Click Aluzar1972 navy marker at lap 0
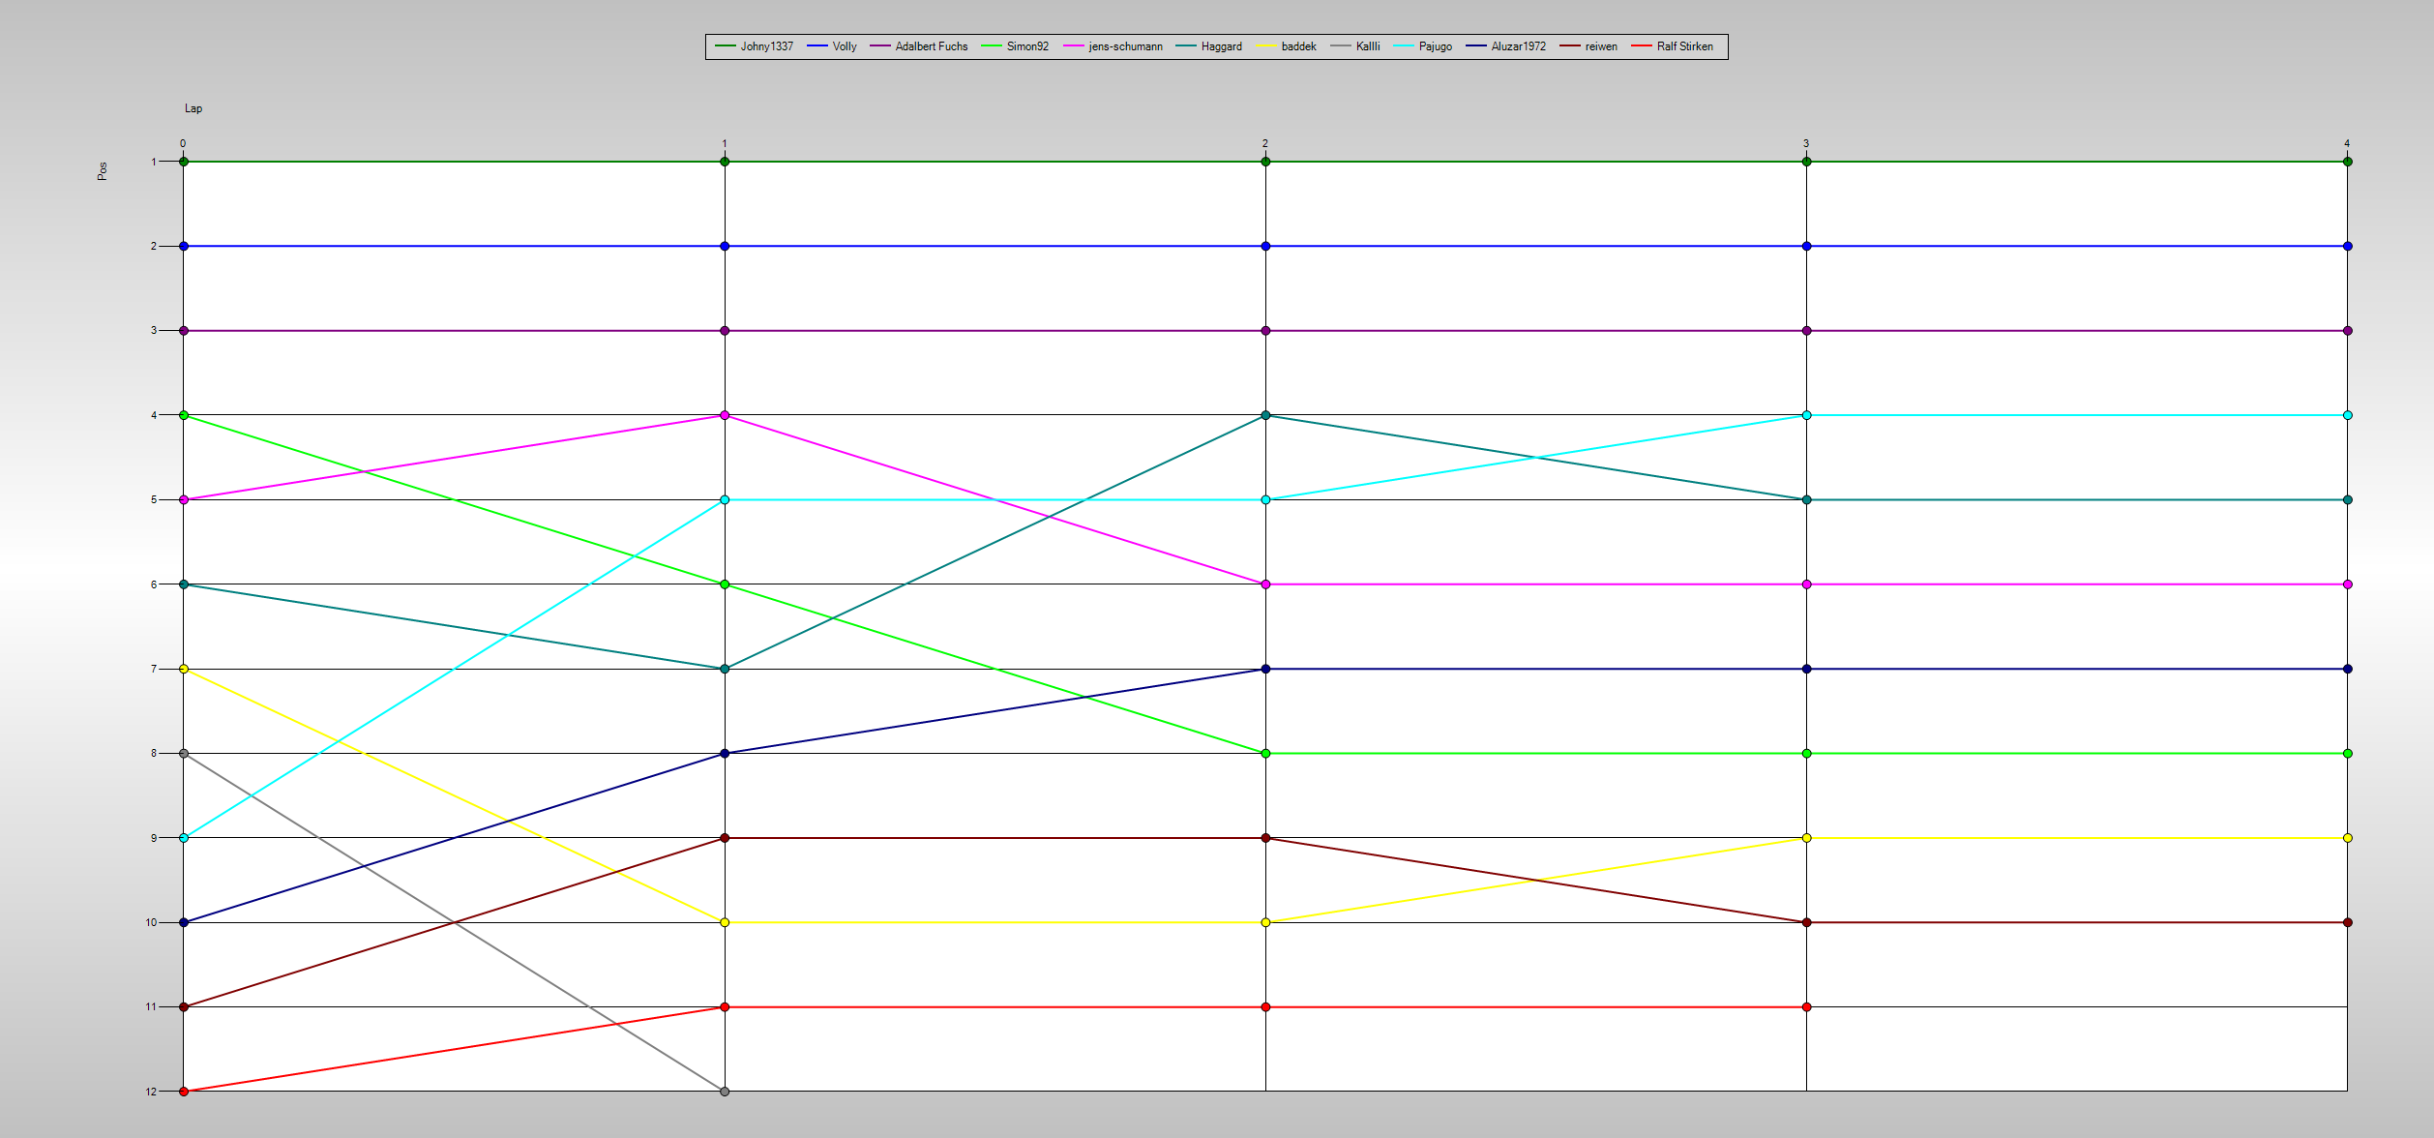This screenshot has height=1138, width=2434. tap(184, 922)
